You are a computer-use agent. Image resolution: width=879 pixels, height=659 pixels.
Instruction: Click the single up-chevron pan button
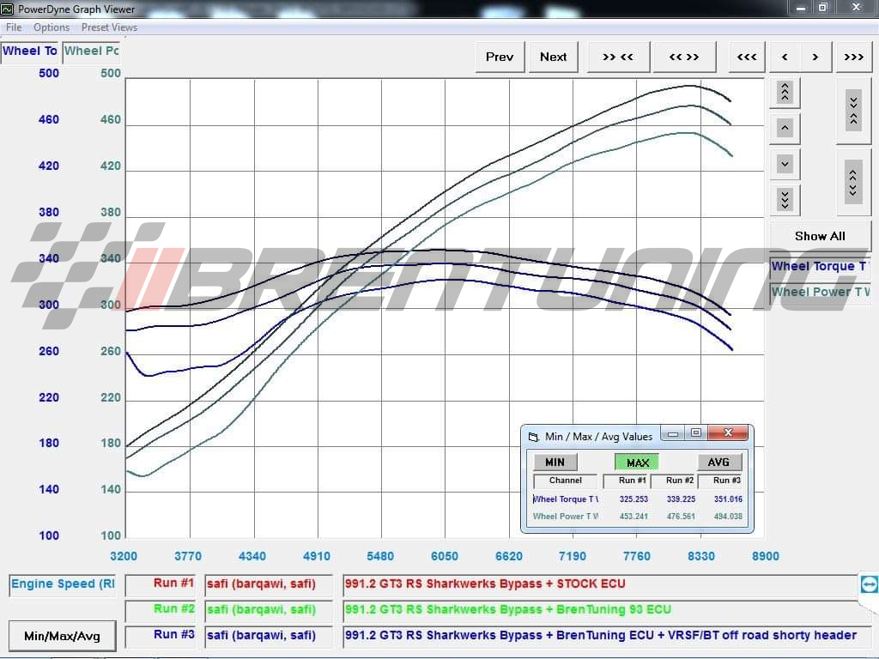coord(785,128)
